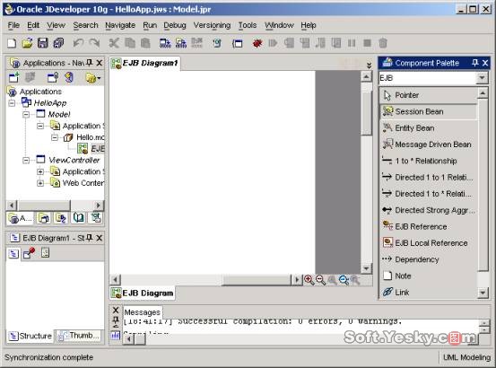Click the Zoom Out magnifier icon
Screen dimensions: 496x368
(320, 280)
